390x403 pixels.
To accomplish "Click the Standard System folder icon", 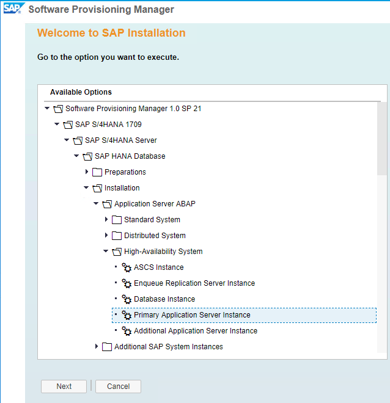I will pos(117,220).
